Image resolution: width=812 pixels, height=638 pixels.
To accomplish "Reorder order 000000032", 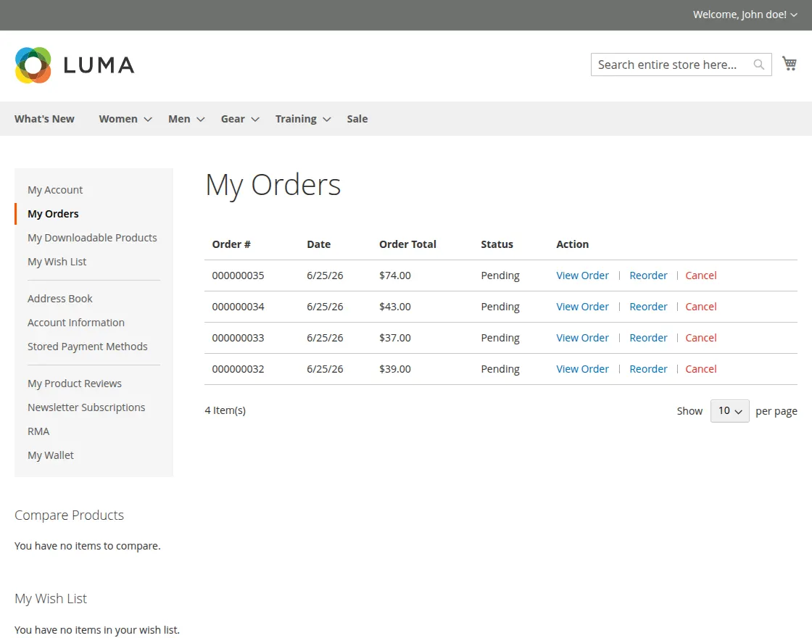I will click(648, 369).
